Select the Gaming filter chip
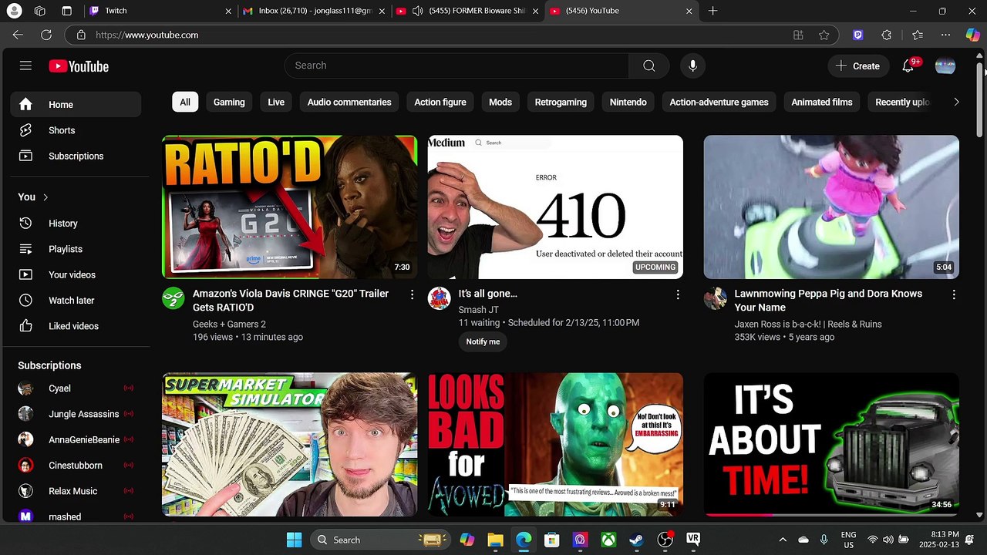Viewport: 987px width, 555px height. (x=229, y=102)
